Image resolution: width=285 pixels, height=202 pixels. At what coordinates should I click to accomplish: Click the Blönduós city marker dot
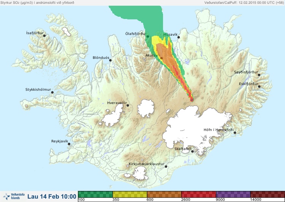click(110, 60)
